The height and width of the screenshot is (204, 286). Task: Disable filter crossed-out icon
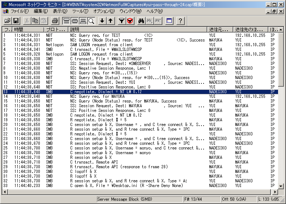pos(130,21)
